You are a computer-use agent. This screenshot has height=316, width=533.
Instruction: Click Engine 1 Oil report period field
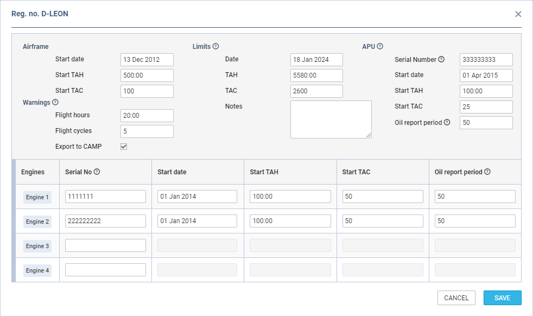point(475,197)
